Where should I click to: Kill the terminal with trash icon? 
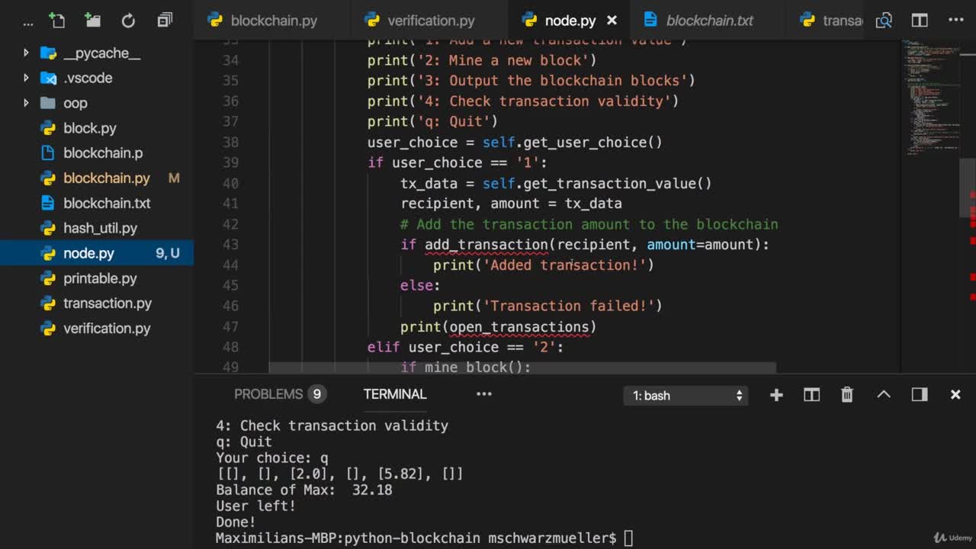(x=847, y=394)
